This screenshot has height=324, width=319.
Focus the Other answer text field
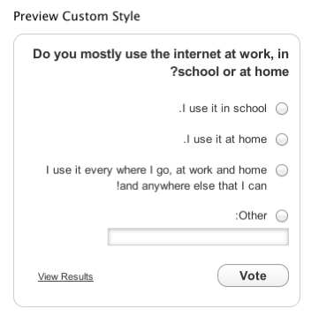[198, 237]
